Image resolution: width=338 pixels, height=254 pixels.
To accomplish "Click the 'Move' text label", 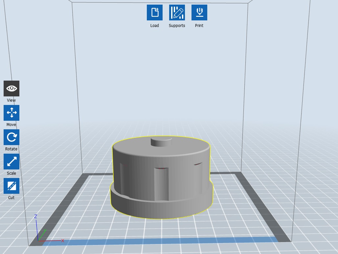I will pyautogui.click(x=11, y=125).
